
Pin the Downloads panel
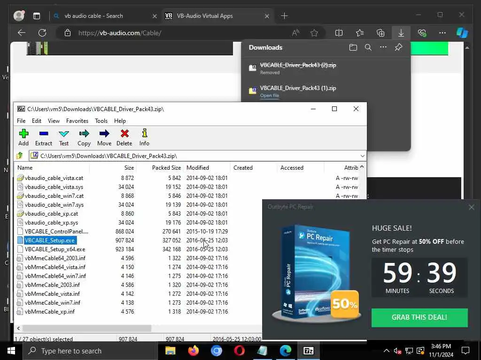[x=398, y=47]
